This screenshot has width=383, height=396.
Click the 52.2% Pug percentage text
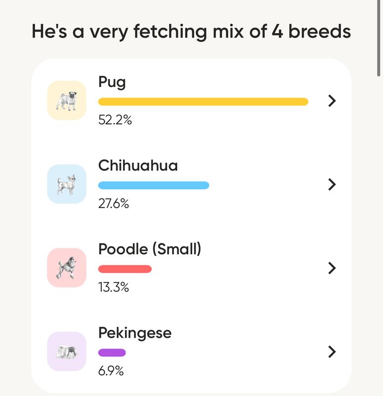(115, 119)
